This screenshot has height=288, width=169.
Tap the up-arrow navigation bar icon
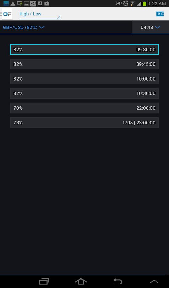point(154,281)
